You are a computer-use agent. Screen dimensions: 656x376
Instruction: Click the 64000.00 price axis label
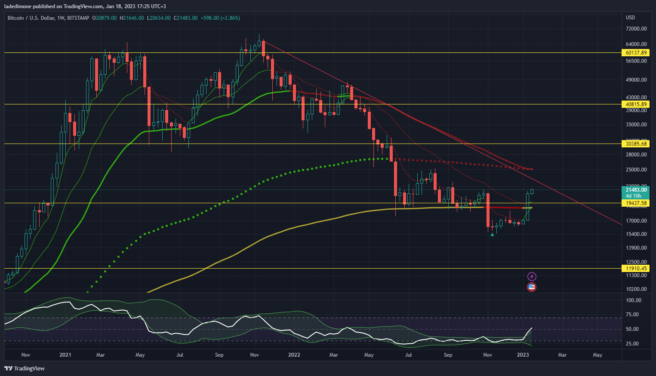pyautogui.click(x=636, y=44)
